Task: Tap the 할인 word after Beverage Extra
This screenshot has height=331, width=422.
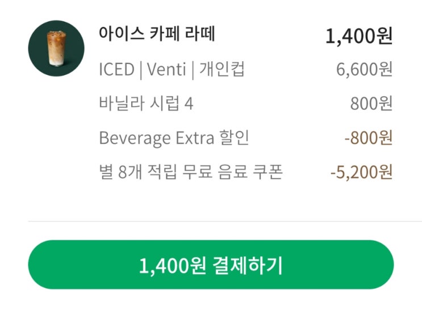Action: coord(234,138)
